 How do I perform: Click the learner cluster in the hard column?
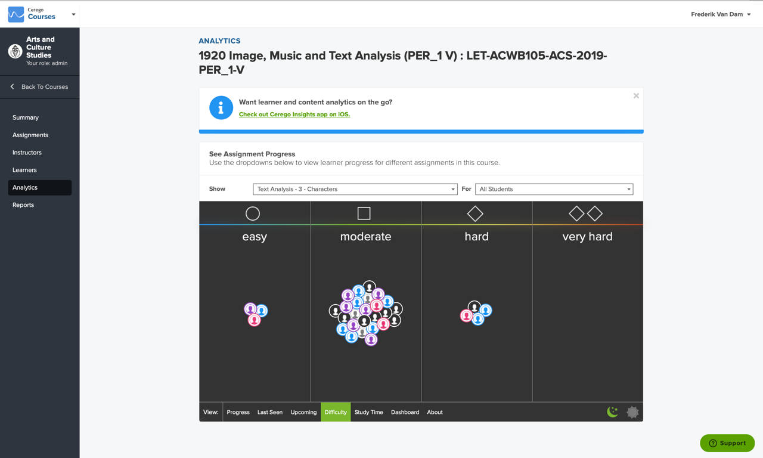click(x=476, y=313)
